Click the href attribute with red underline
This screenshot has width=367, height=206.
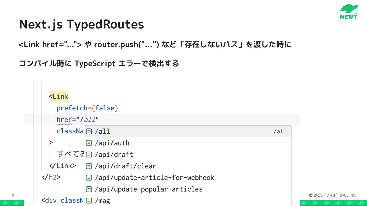64,120
